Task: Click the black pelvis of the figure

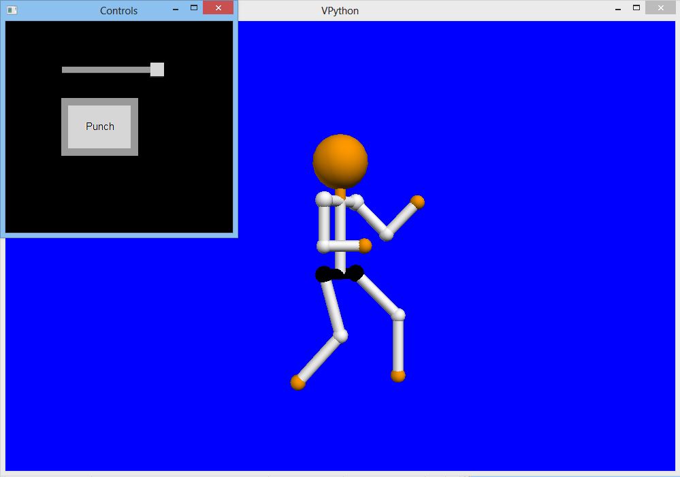Action: tap(339, 274)
